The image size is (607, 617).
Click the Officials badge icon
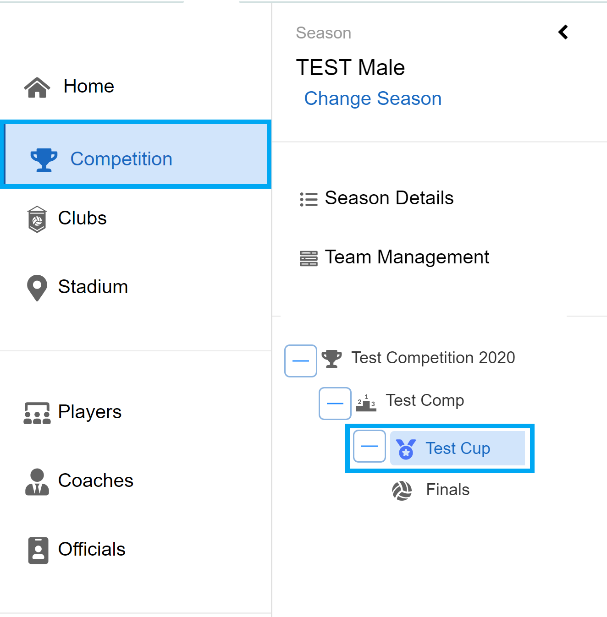[38, 550]
